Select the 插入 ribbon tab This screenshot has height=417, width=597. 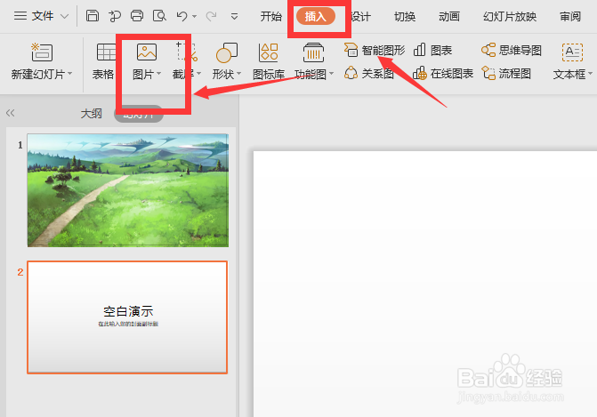(x=316, y=16)
